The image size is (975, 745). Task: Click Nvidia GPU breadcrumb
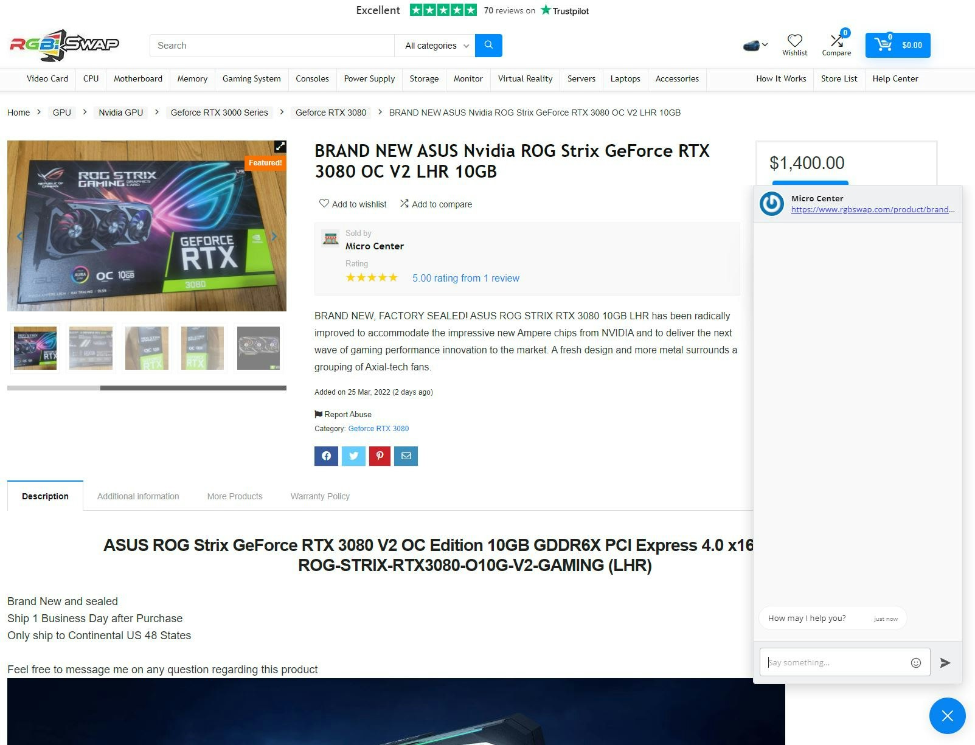tap(121, 113)
